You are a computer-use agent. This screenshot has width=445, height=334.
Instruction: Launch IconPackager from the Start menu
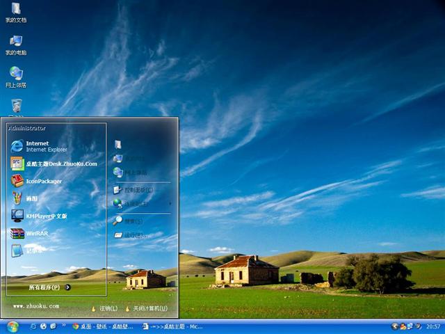pyautogui.click(x=36, y=181)
